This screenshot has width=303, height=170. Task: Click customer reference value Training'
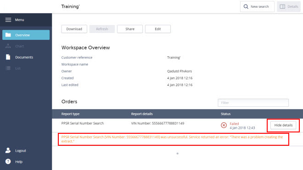pos(174,57)
